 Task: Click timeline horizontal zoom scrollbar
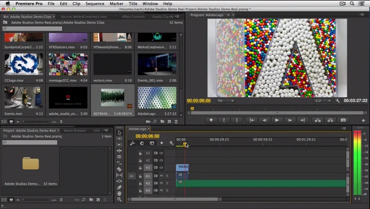[175, 199]
